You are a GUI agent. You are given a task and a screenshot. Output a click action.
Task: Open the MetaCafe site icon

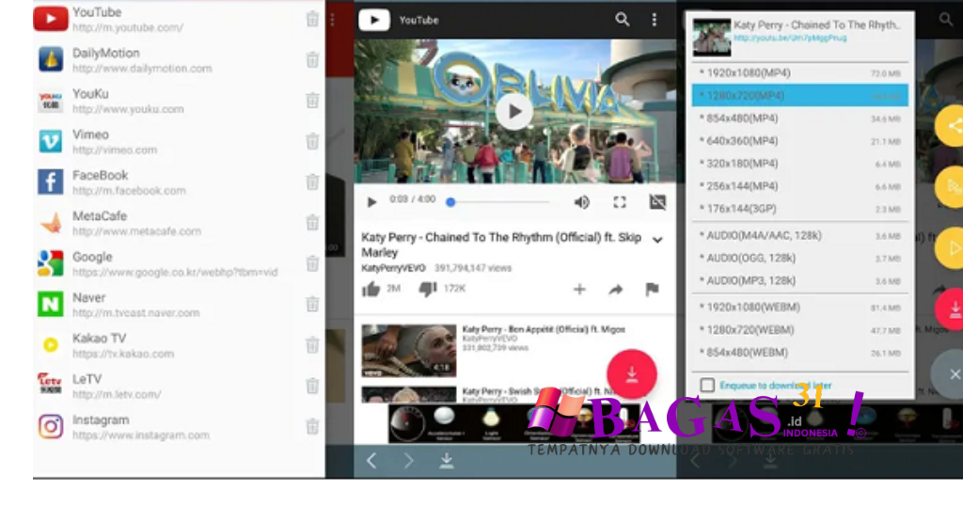[51, 223]
